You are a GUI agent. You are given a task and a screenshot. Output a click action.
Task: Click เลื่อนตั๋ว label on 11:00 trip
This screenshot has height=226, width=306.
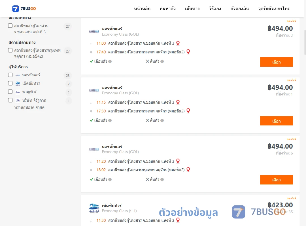point(101,61)
